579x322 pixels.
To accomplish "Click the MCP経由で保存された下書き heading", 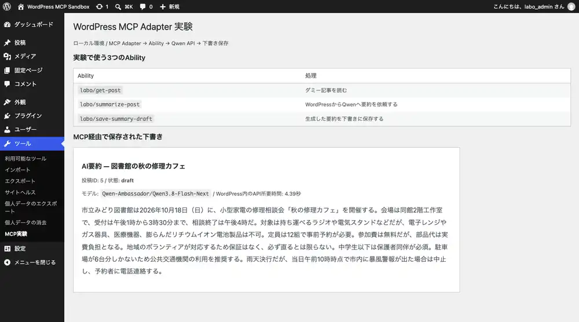I will 118,137.
